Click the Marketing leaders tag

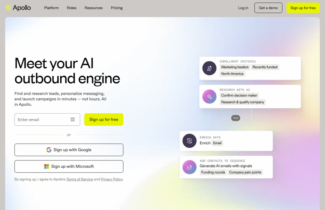click(235, 67)
